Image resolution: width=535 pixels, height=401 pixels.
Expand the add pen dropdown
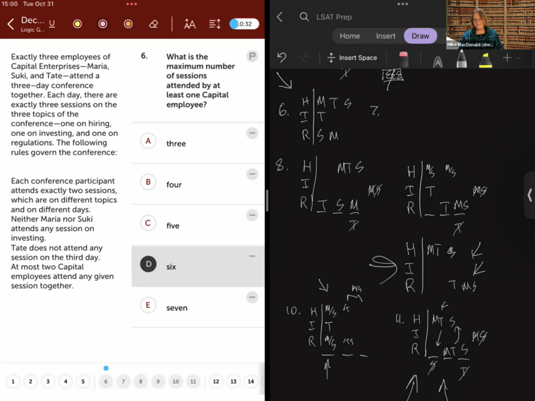tap(512, 58)
